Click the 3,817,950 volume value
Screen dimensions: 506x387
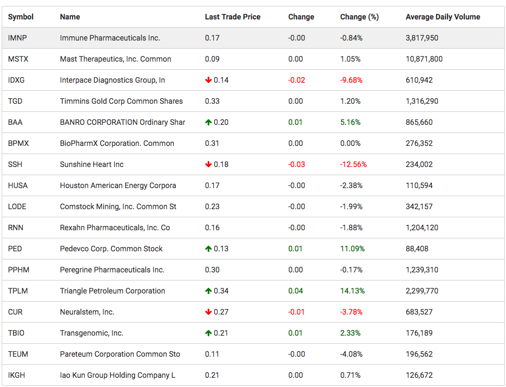coord(422,38)
